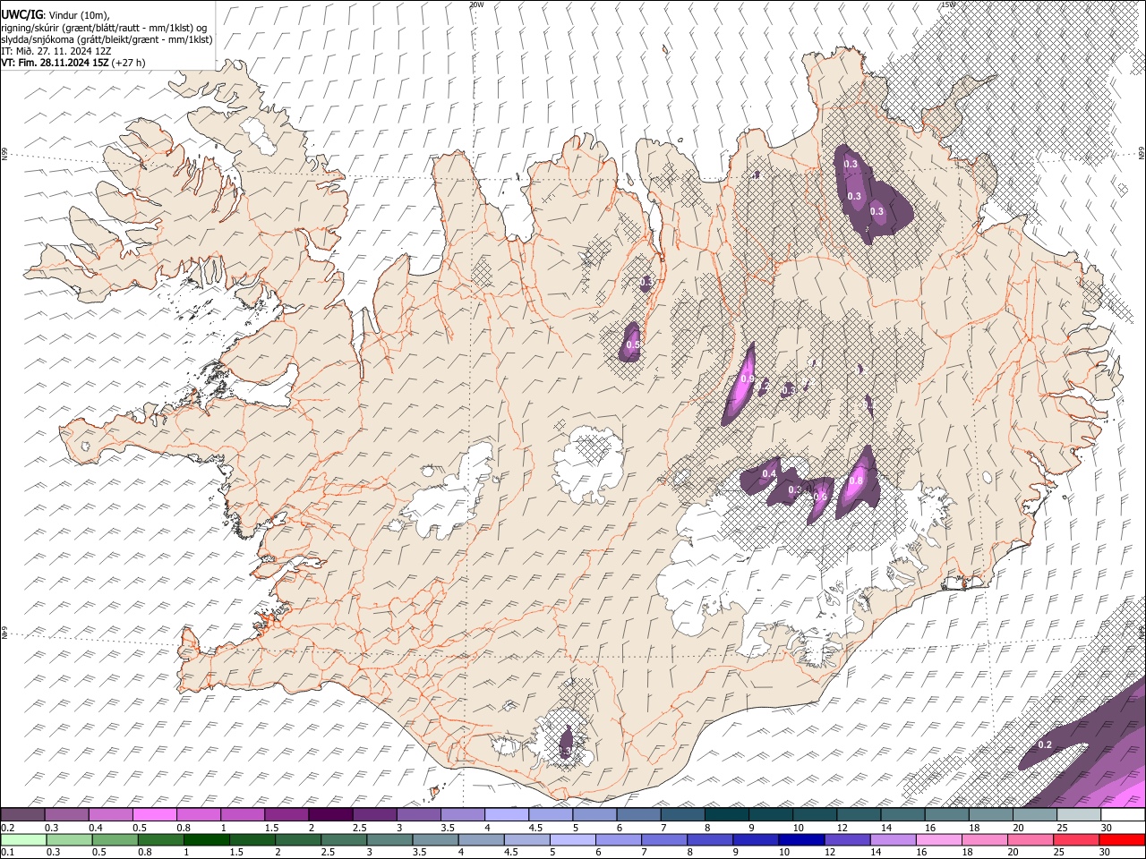The width and height of the screenshot is (1146, 859).
Task: Click the "16" label in the top legend row
Action: coord(931,828)
